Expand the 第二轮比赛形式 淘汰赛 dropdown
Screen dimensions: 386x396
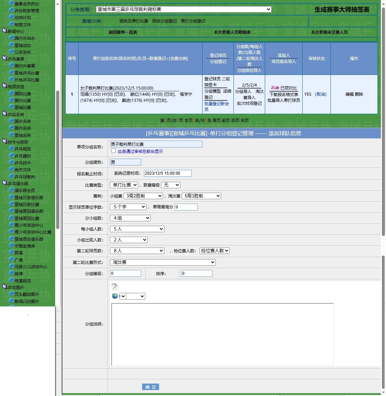click(163, 262)
